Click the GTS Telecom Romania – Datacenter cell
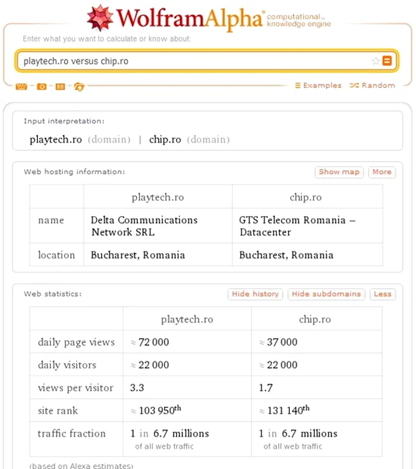 (x=307, y=226)
